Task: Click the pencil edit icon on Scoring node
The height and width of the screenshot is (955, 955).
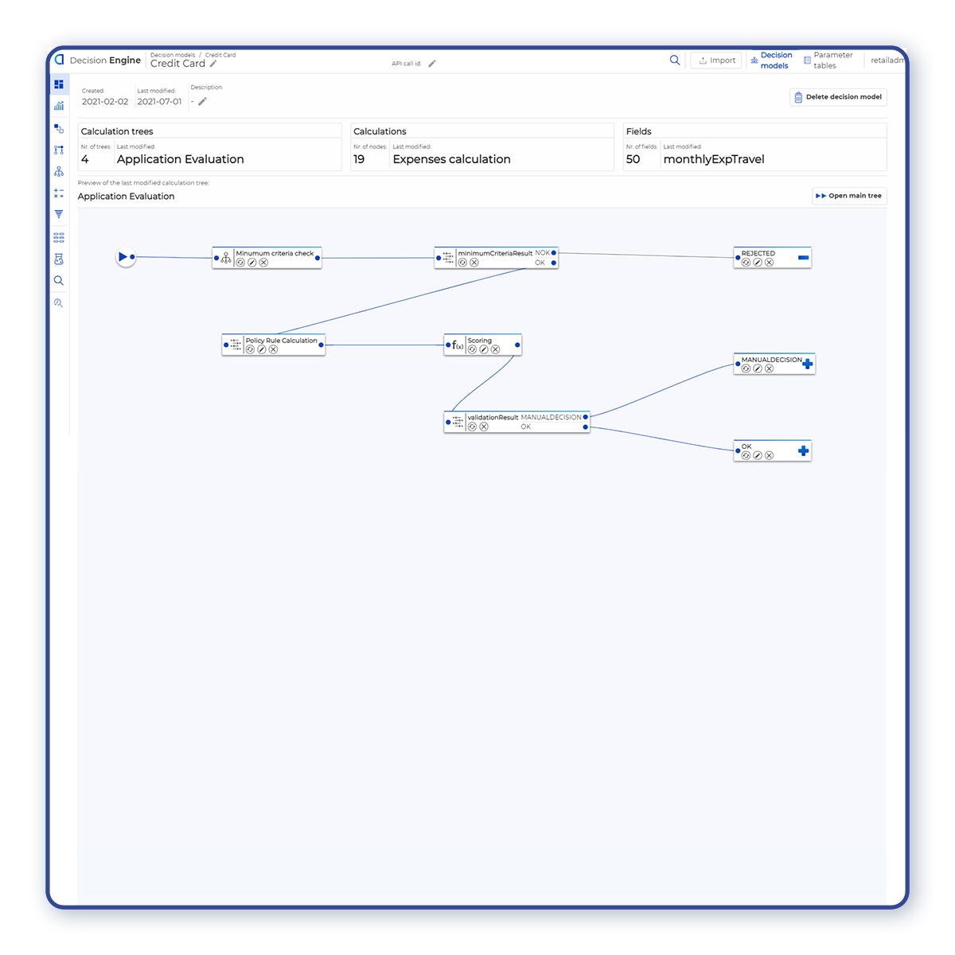Action: pyautogui.click(x=484, y=349)
